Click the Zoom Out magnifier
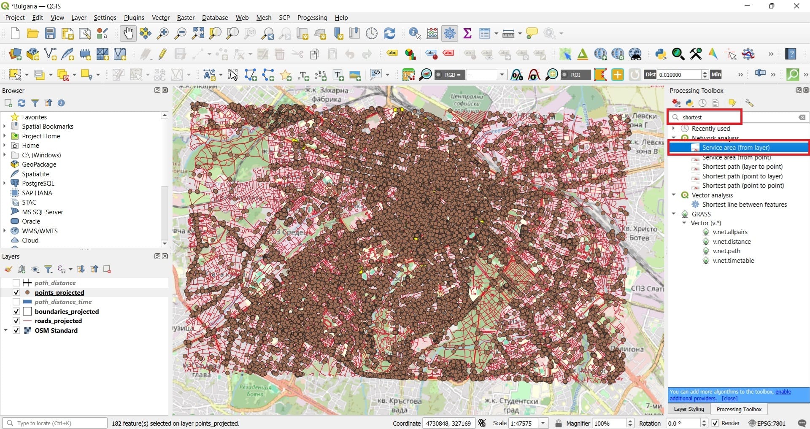The height and width of the screenshot is (429, 810). (180, 33)
